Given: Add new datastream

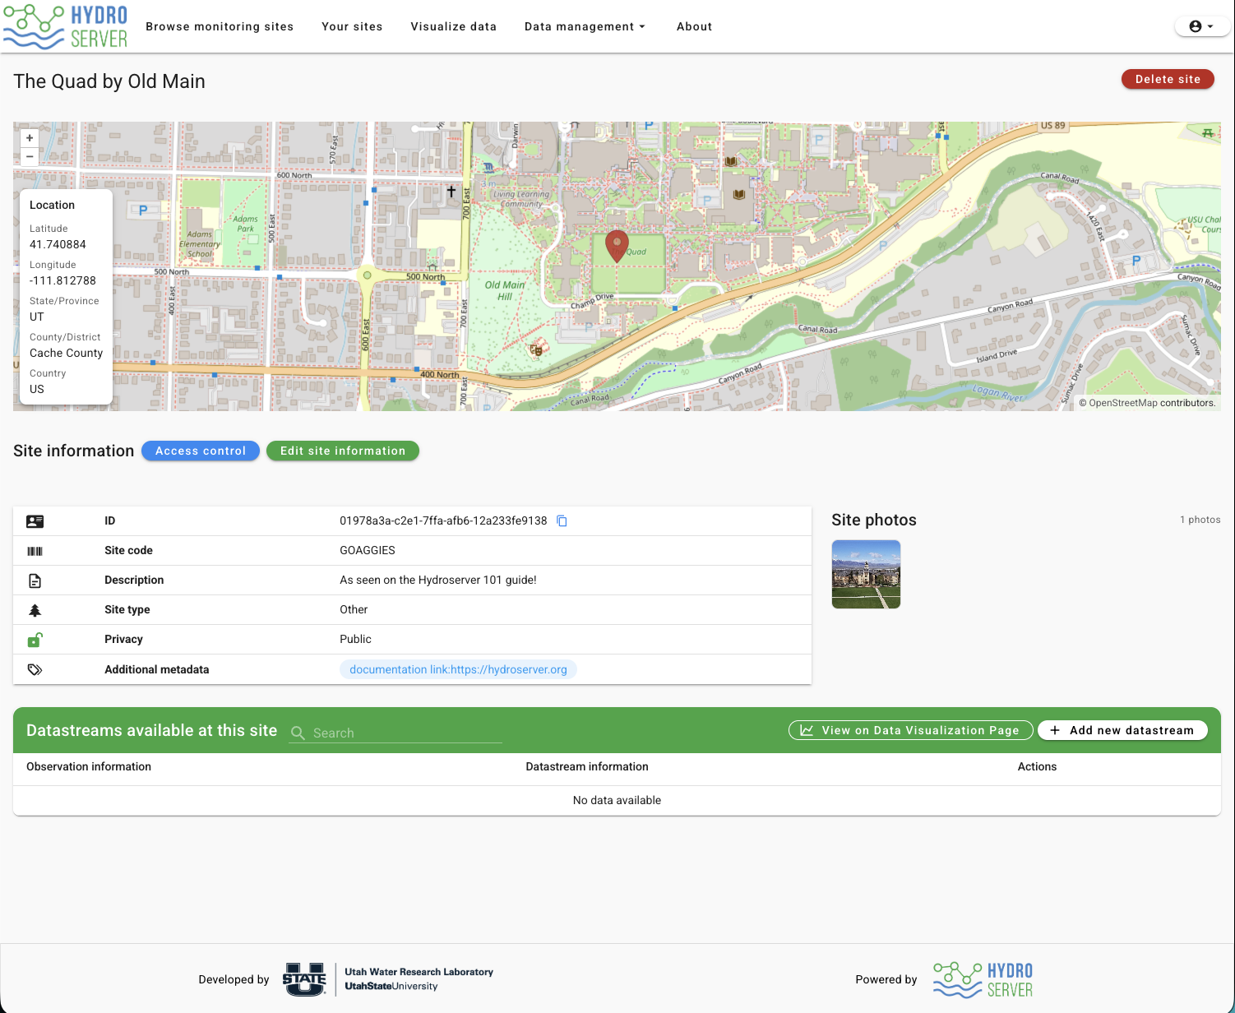Looking at the screenshot, I should [x=1122, y=730].
